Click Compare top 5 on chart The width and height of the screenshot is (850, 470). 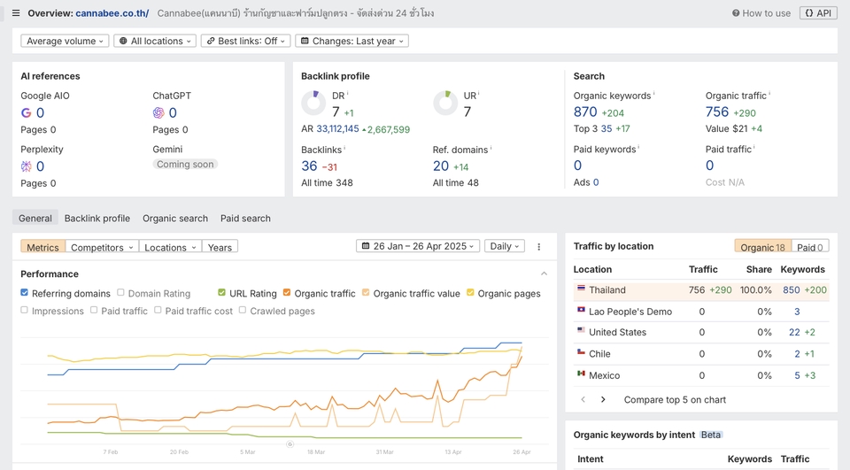pos(675,399)
